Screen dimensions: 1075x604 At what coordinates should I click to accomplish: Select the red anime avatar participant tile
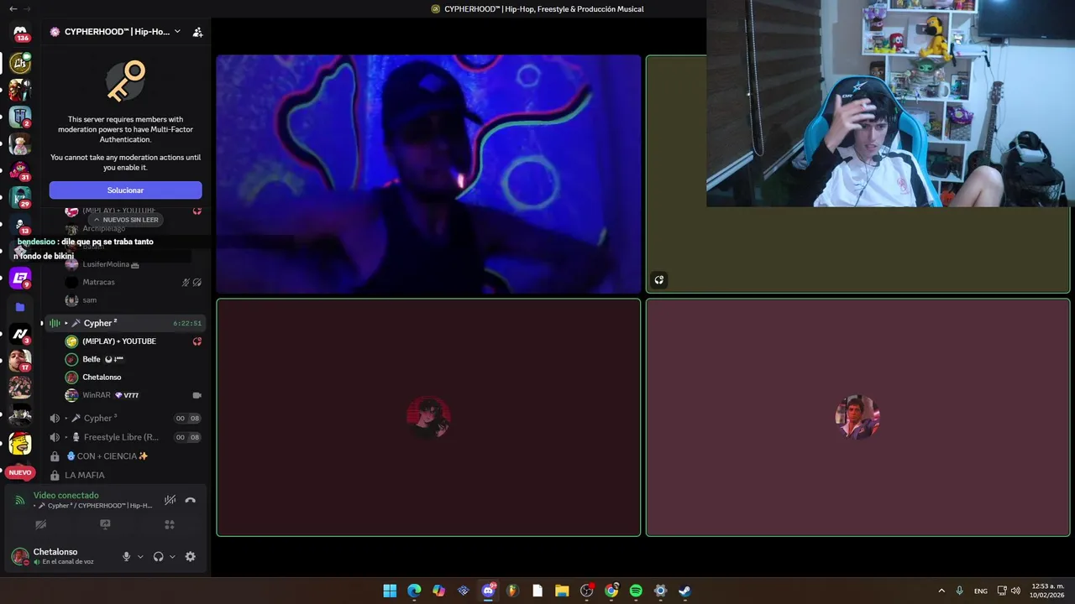click(428, 417)
